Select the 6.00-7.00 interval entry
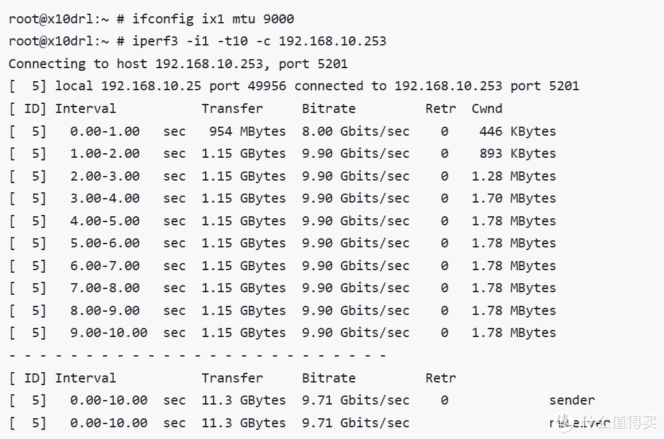Image resolution: width=664 pixels, height=439 pixels. [105, 266]
